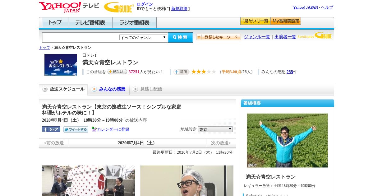The image size is (373, 196).
Task: Click the 新規取得 link
Action: click(x=179, y=9)
